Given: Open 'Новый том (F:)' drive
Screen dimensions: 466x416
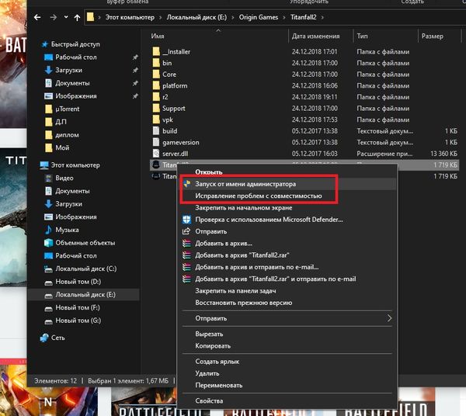Looking at the screenshot, I should (78, 307).
